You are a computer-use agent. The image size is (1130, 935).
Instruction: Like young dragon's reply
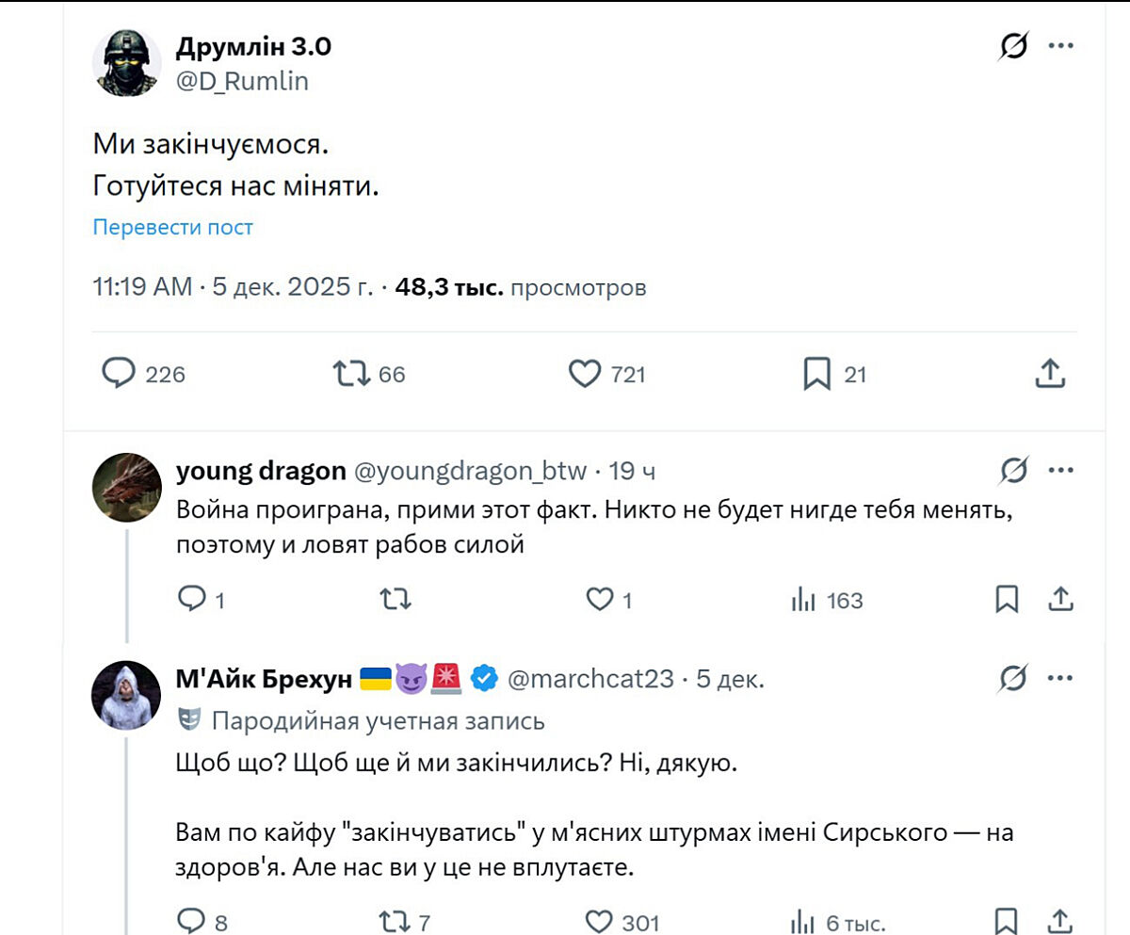click(x=600, y=600)
